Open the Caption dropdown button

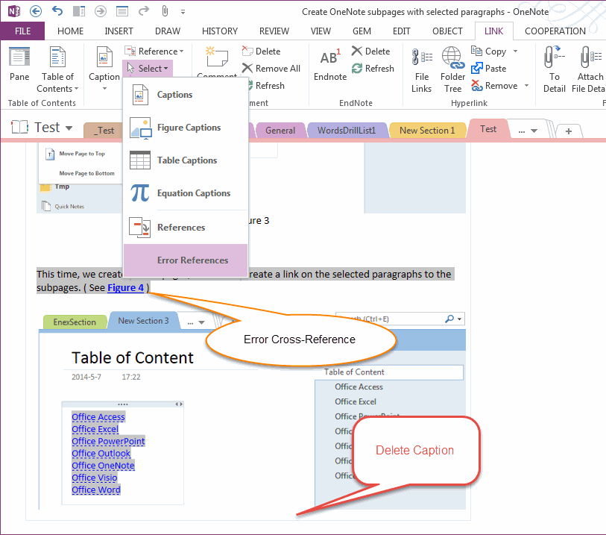coord(104,69)
